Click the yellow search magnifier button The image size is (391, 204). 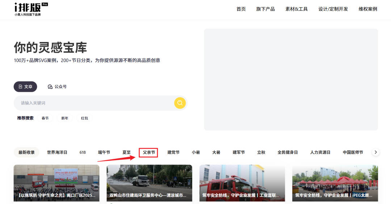point(180,103)
